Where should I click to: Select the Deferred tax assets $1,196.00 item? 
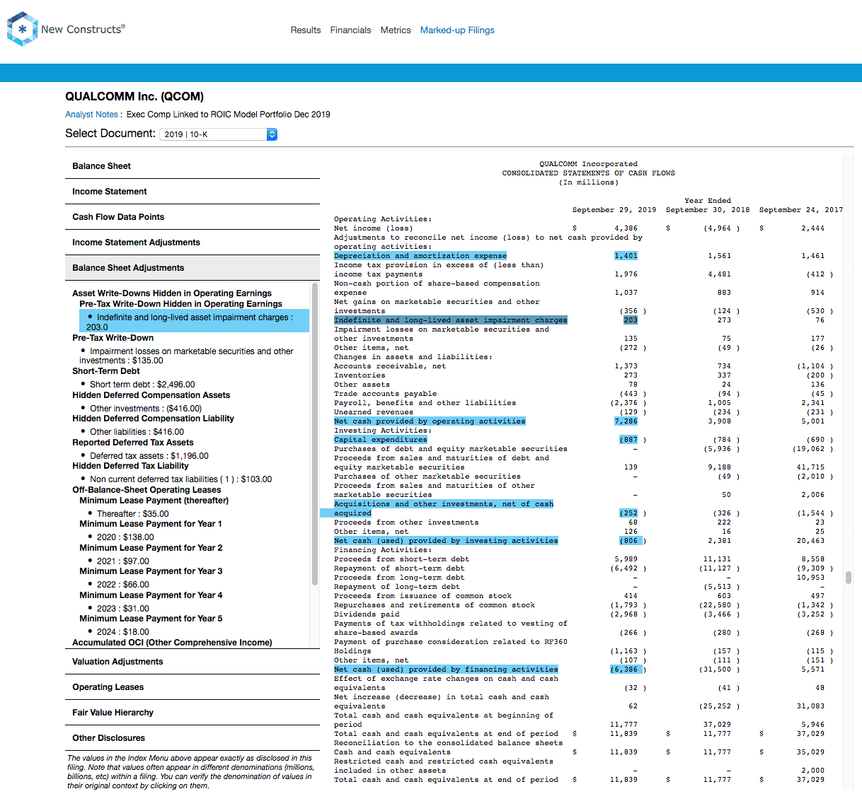point(149,456)
